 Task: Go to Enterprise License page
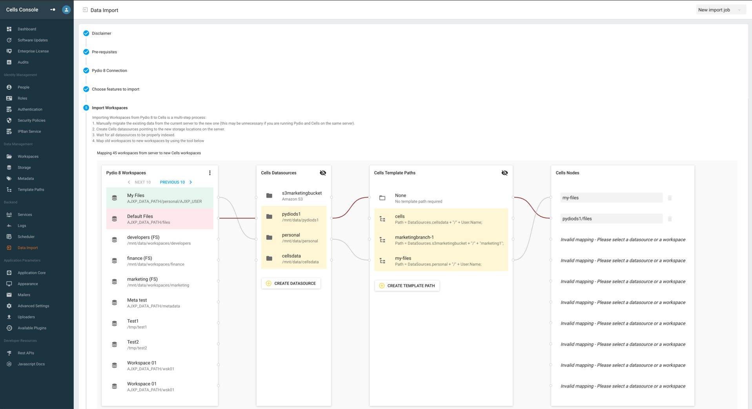[x=33, y=51]
